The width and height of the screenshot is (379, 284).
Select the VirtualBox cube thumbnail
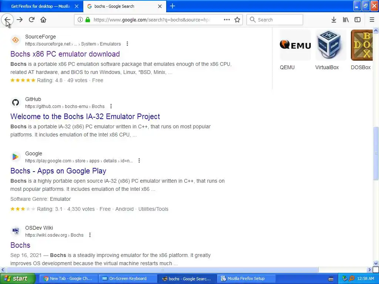coord(331,45)
